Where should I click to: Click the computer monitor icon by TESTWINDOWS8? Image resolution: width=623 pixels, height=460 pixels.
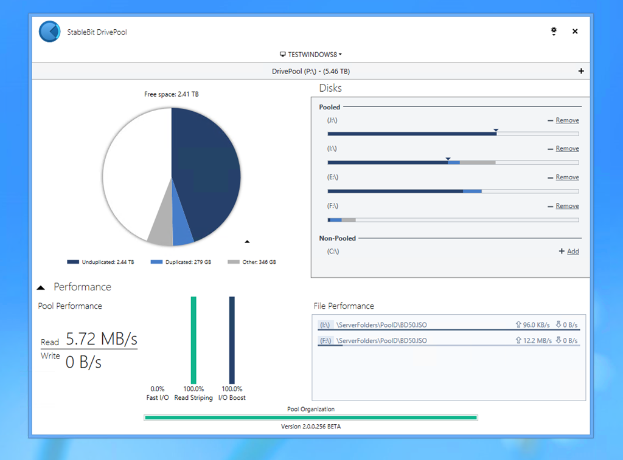[x=282, y=54]
